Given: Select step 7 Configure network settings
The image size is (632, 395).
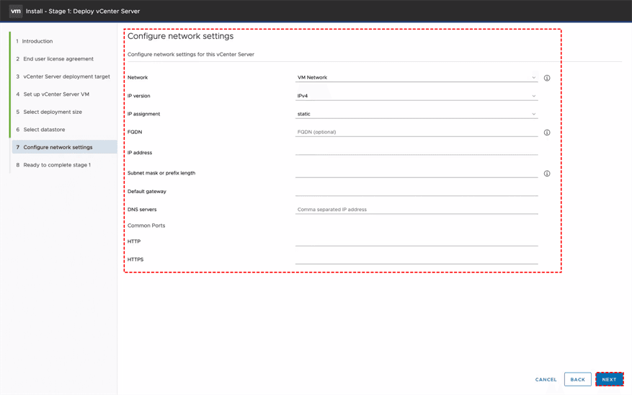Looking at the screenshot, I should point(64,147).
